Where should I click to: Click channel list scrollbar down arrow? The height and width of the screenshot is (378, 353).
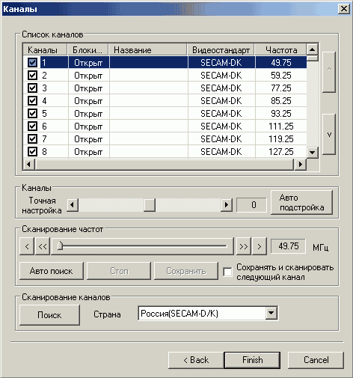click(x=312, y=152)
